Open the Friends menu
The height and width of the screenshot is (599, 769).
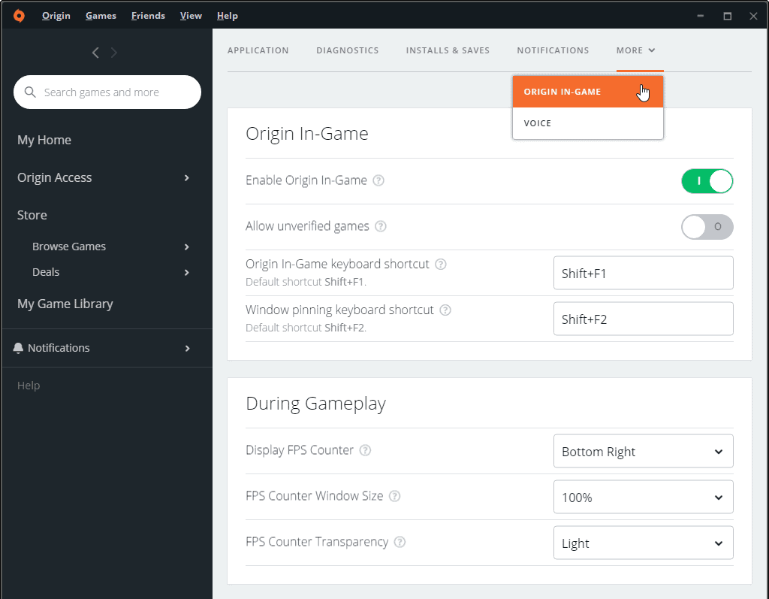click(148, 16)
